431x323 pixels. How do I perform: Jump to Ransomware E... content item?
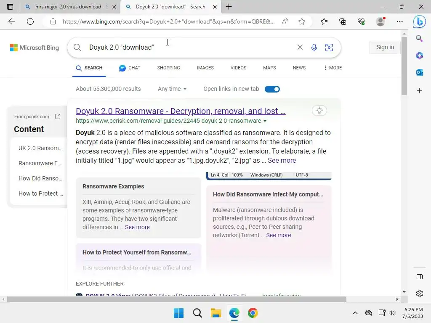(x=40, y=163)
